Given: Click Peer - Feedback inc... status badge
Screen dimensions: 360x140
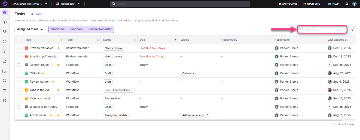Looking at the screenshot, I should point(119,90).
